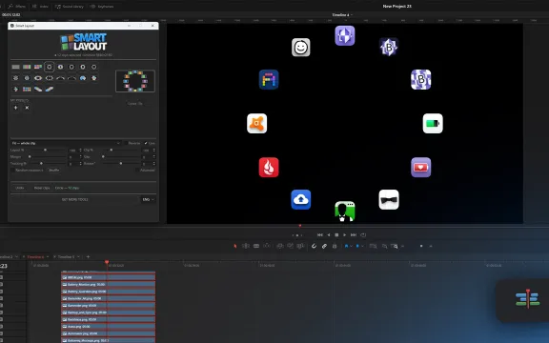The image size is (549, 343).
Task: Click the Replace Clip toolbar icon
Action: click(300, 246)
